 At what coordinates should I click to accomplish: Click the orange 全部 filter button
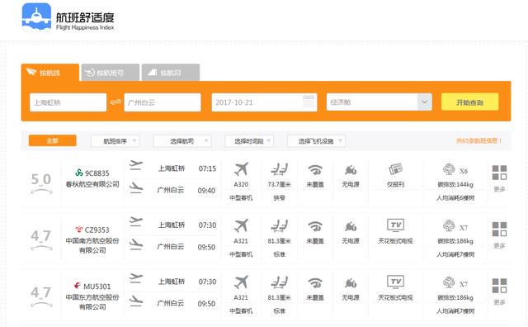53,141
